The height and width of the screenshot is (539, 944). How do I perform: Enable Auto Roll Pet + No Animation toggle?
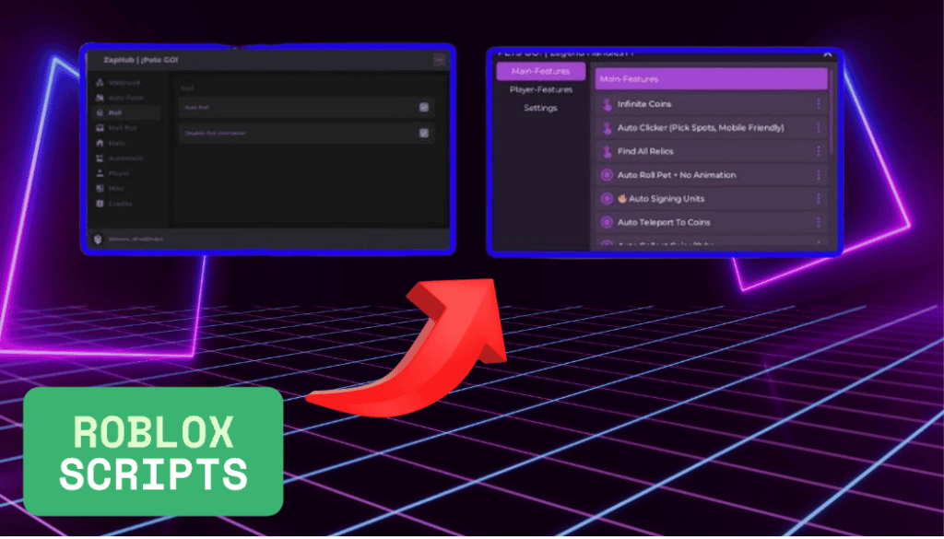[x=712, y=175]
